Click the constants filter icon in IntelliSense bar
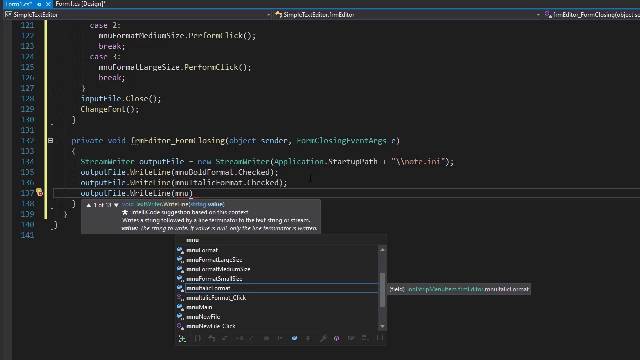Image resolution: width=640 pixels, height=360 pixels. (x=281, y=338)
